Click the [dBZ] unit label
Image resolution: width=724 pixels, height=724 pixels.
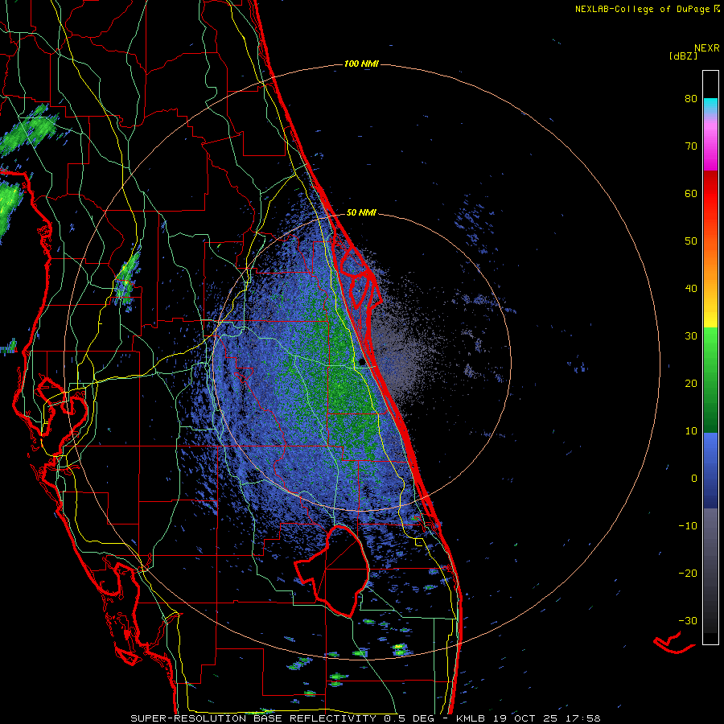(x=683, y=56)
